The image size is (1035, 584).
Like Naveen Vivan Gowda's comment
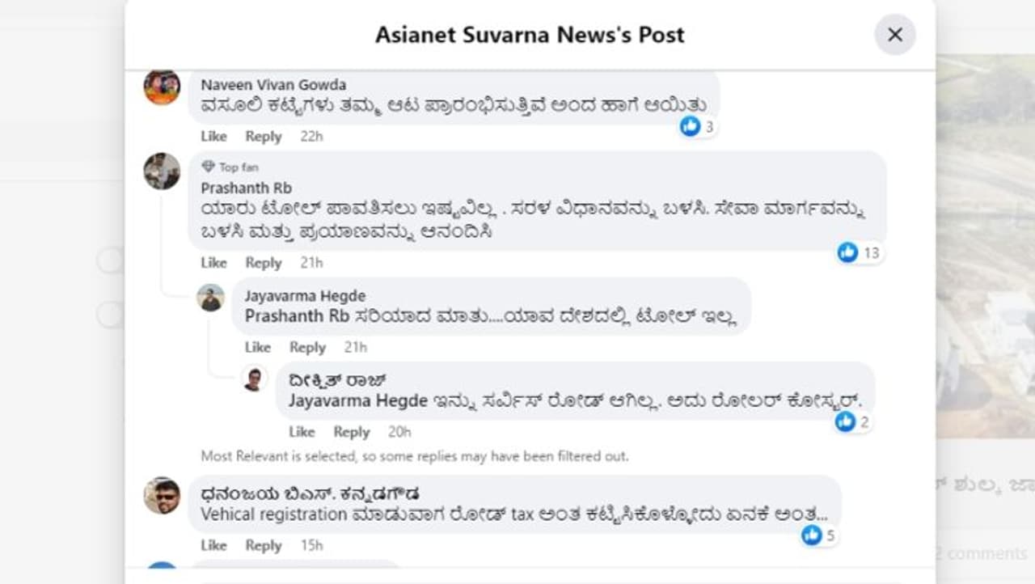click(x=213, y=136)
